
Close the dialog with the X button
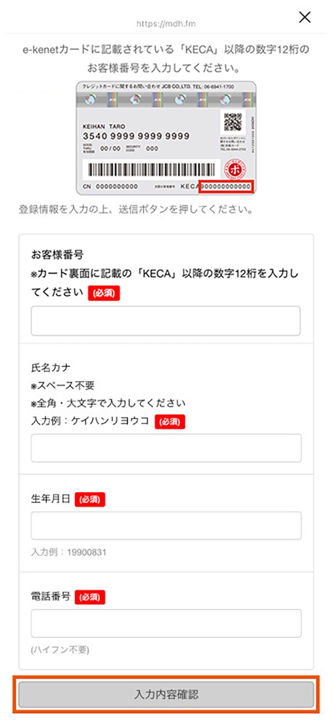point(305,17)
